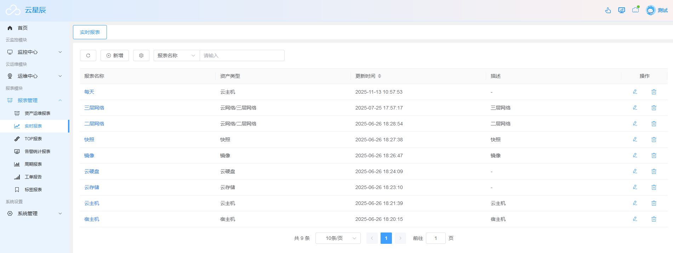Click the 测试 user avatar

click(x=651, y=10)
